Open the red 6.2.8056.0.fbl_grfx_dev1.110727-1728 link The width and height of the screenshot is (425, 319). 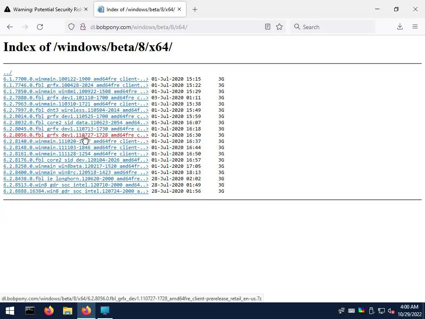(x=76, y=135)
